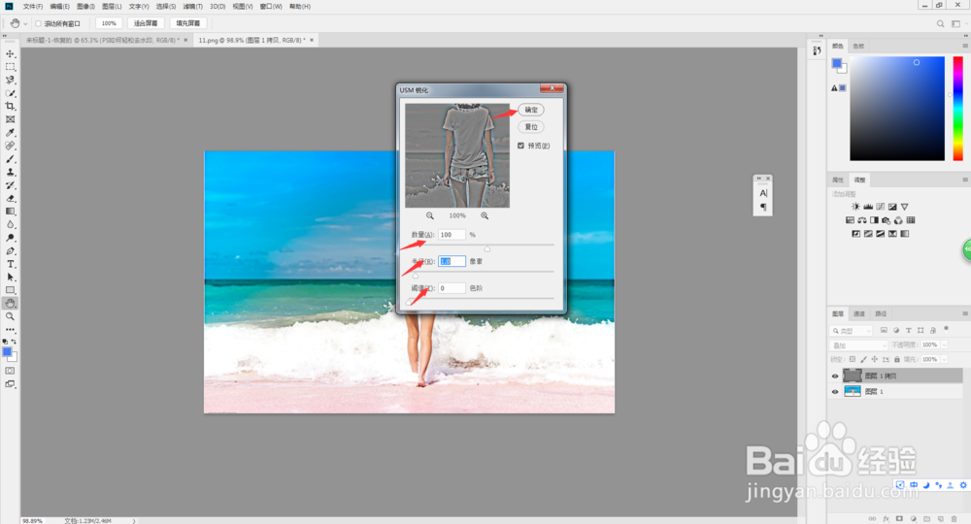The width and height of the screenshot is (971, 524).
Task: Select the Gradient tool
Action: pyautogui.click(x=10, y=212)
